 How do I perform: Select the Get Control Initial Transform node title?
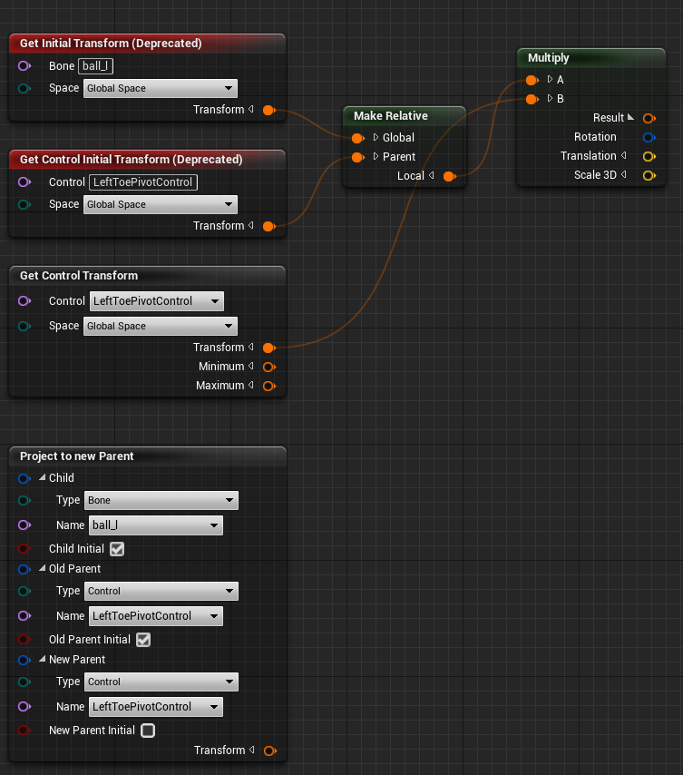pyautogui.click(x=131, y=160)
